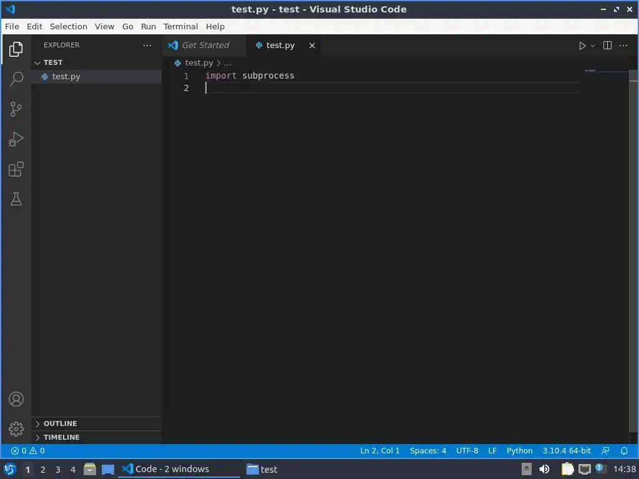Viewport: 639px width, 479px height.
Task: Click Ln 2, Col 1 in status bar
Action: point(380,451)
